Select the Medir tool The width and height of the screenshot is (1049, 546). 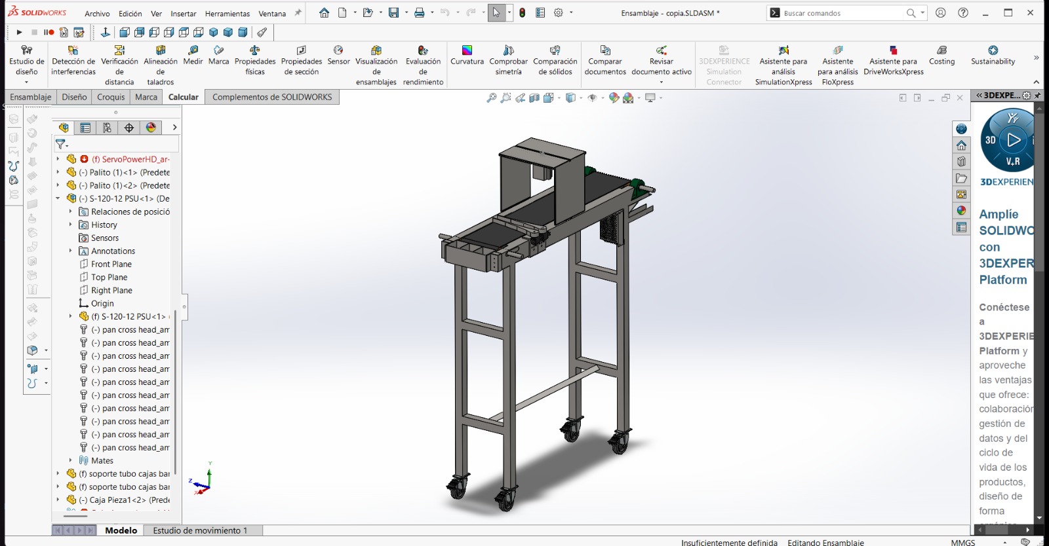coord(193,56)
